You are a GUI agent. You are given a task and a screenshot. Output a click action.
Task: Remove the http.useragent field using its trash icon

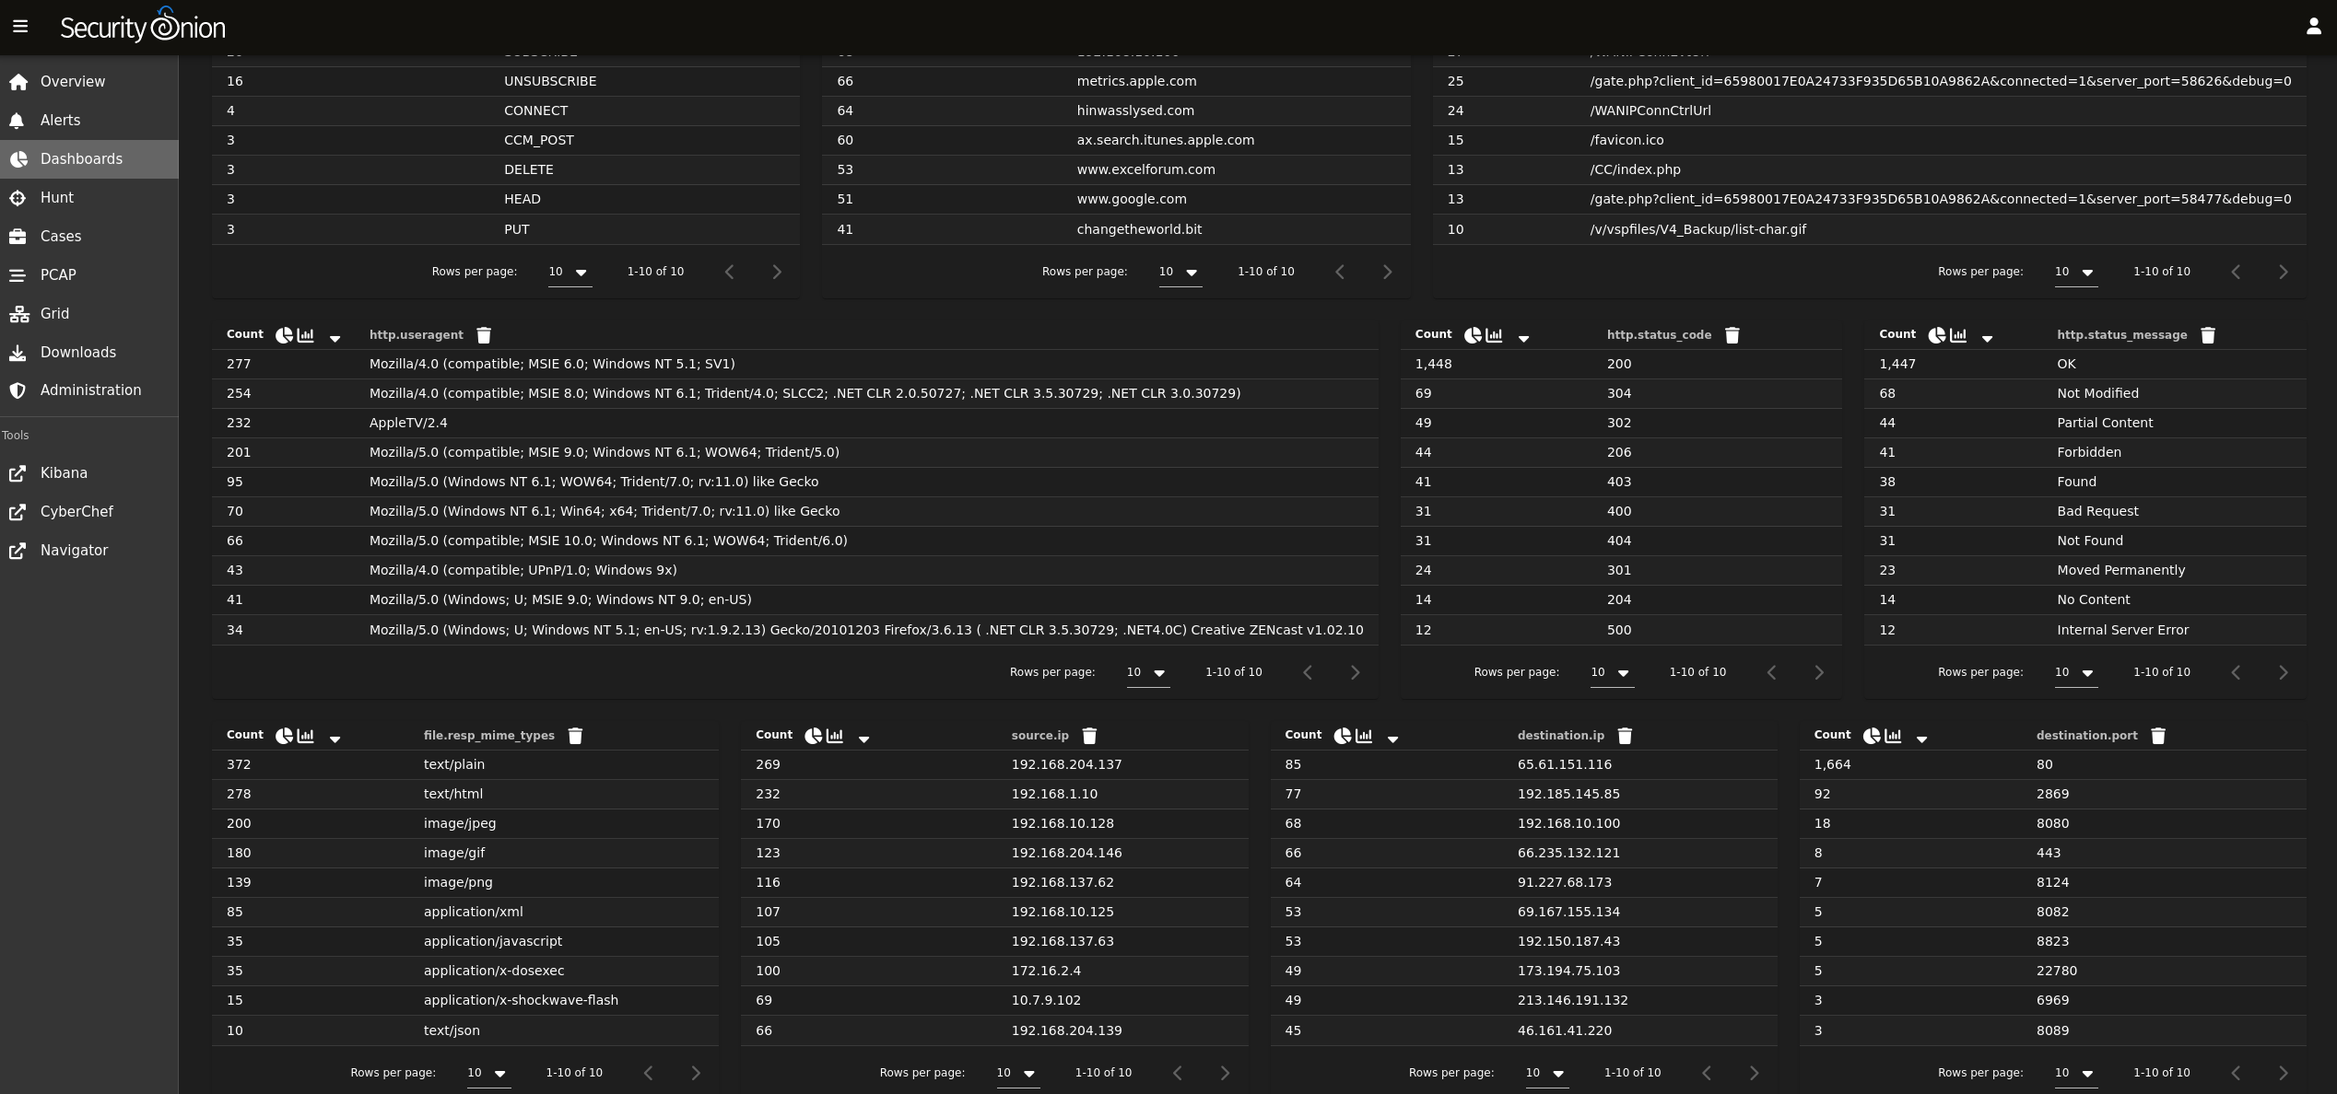484,334
